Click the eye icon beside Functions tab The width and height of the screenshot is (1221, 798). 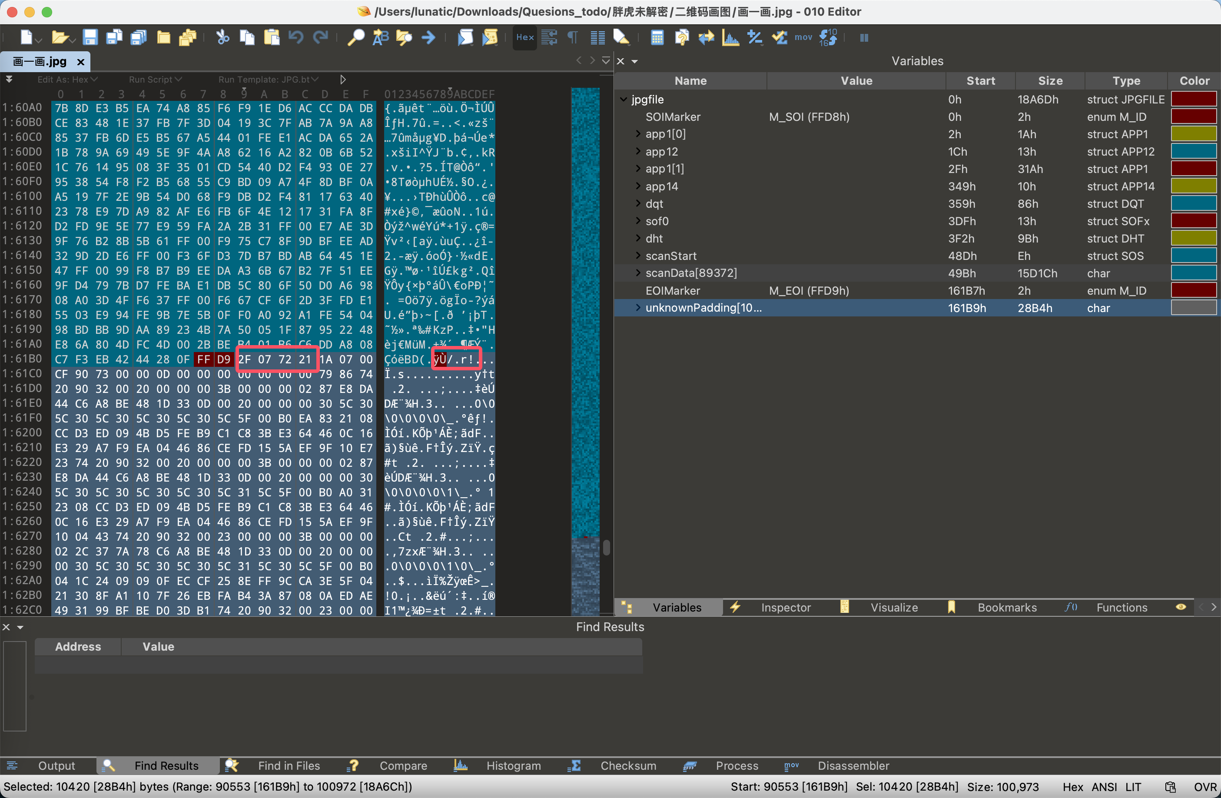pos(1181,607)
